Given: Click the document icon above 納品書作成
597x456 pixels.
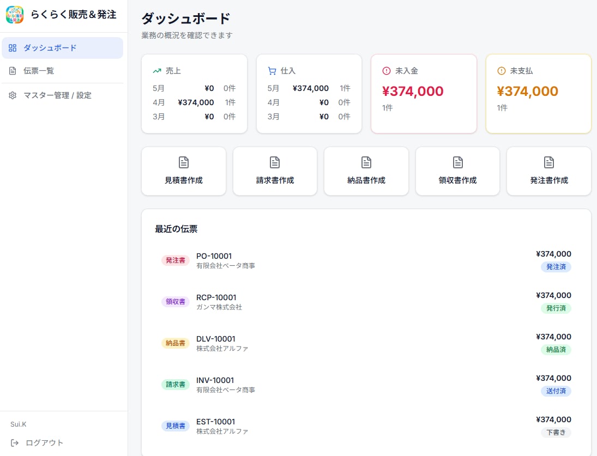Looking at the screenshot, I should click(x=366, y=162).
